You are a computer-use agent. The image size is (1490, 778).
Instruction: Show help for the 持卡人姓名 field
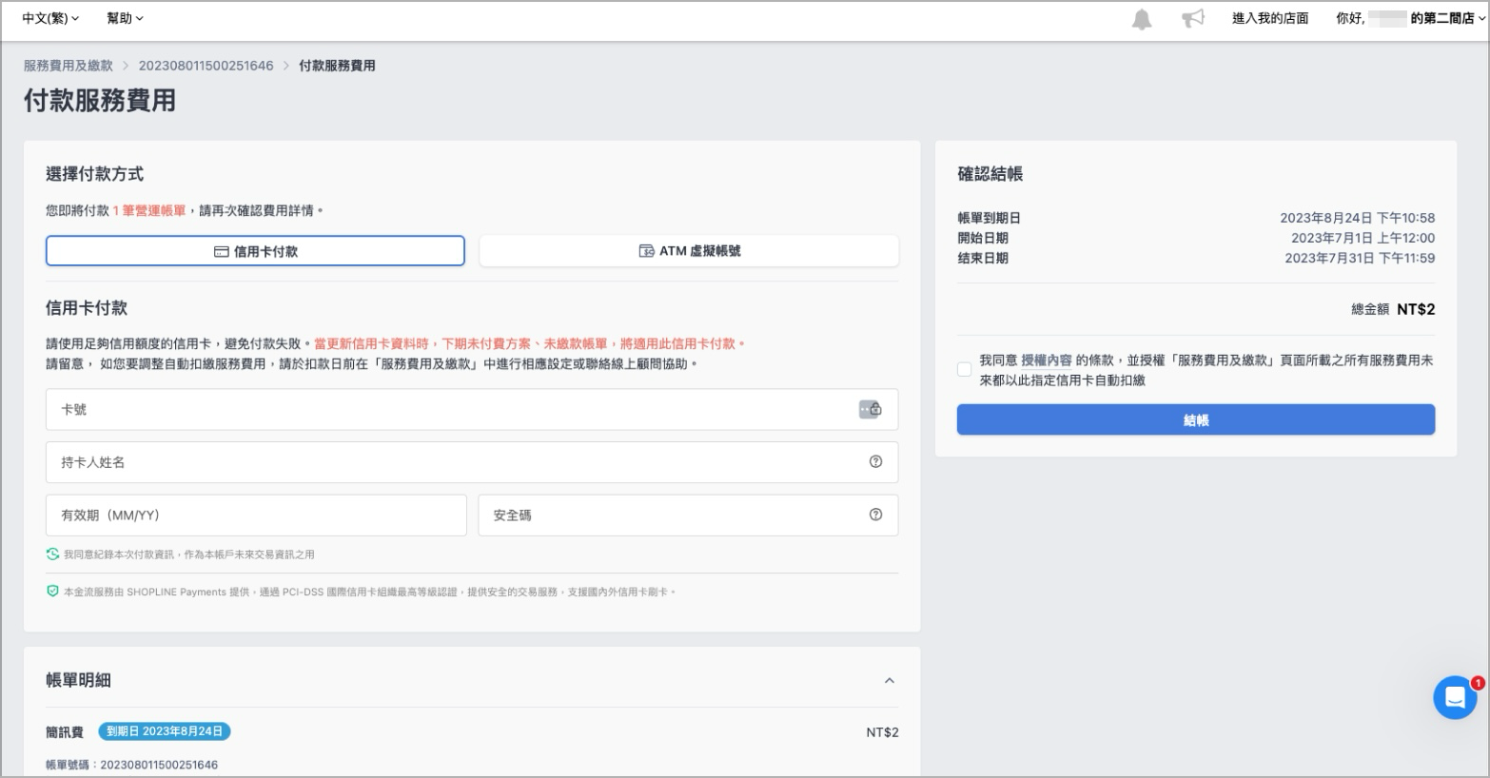(875, 461)
